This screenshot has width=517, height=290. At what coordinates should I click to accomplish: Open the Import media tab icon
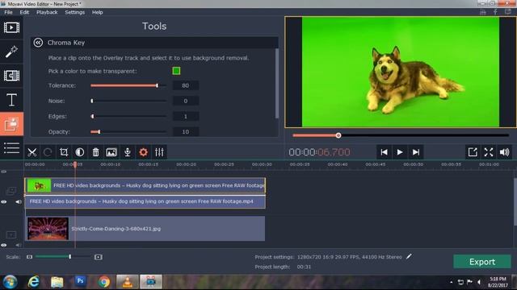[11, 27]
